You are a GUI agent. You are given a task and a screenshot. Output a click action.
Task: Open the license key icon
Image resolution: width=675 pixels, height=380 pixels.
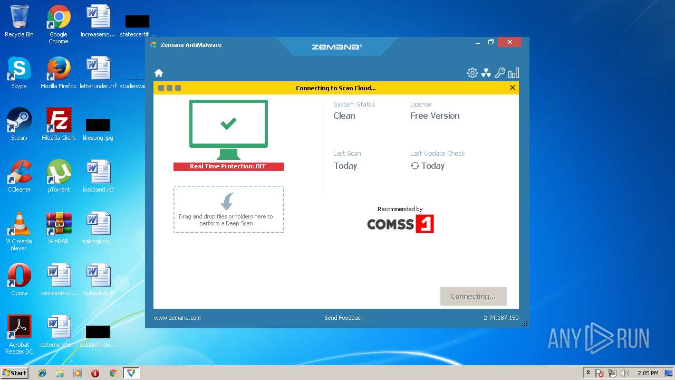tap(500, 73)
